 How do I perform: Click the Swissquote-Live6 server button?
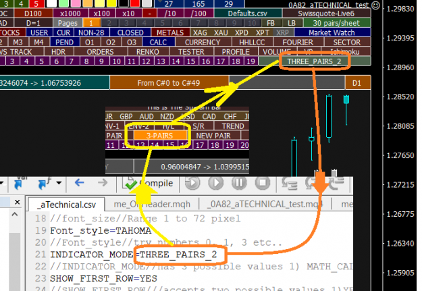326,14
